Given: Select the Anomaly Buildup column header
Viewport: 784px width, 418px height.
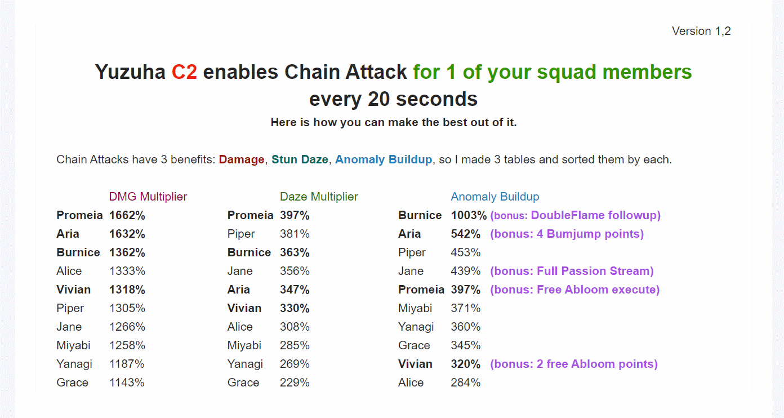Looking at the screenshot, I should [x=495, y=197].
